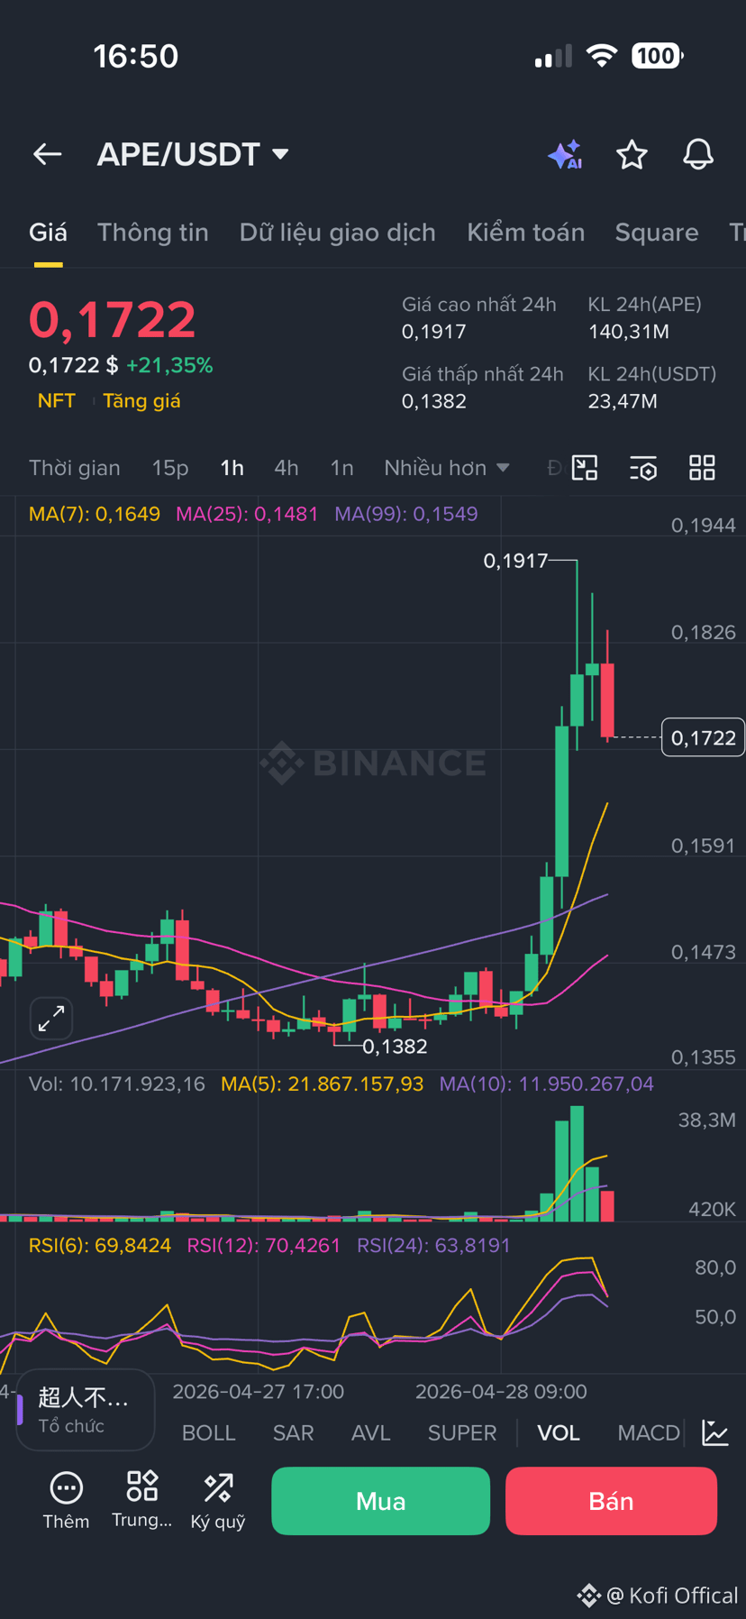
Task: Open the Dữ liệu giao dịch tab
Action: tap(338, 233)
